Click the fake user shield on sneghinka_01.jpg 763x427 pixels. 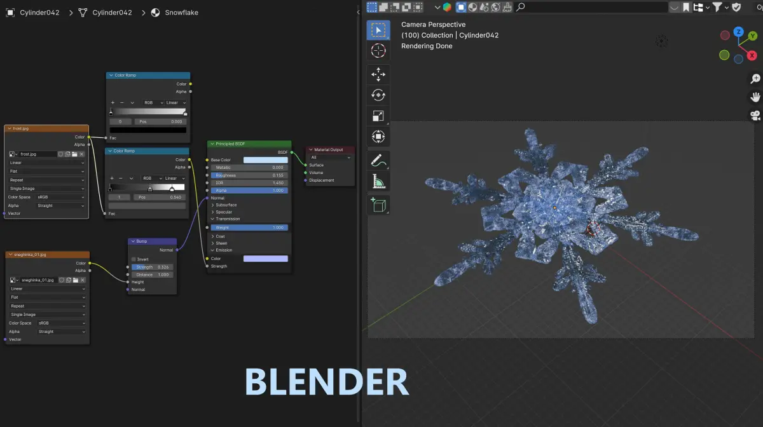(x=61, y=280)
